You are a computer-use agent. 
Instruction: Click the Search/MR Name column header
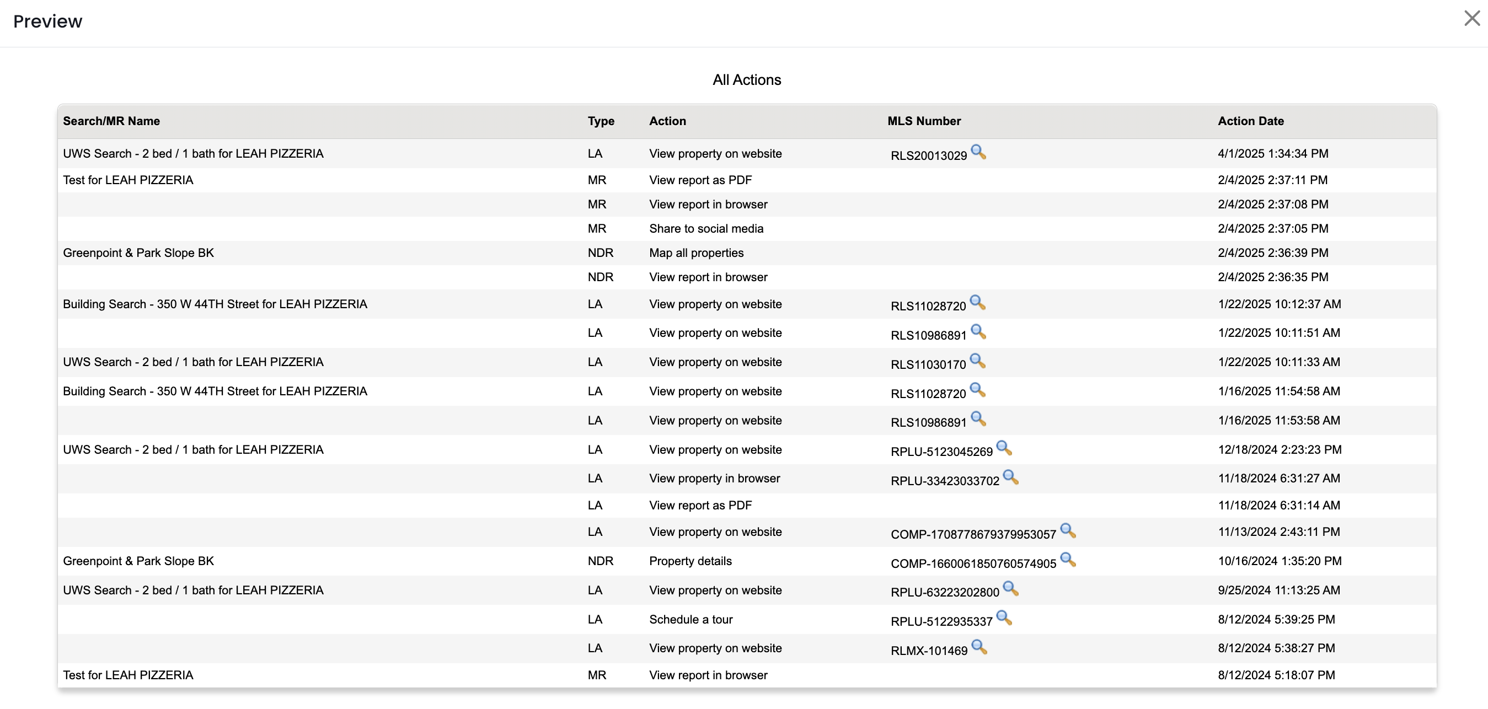point(111,121)
